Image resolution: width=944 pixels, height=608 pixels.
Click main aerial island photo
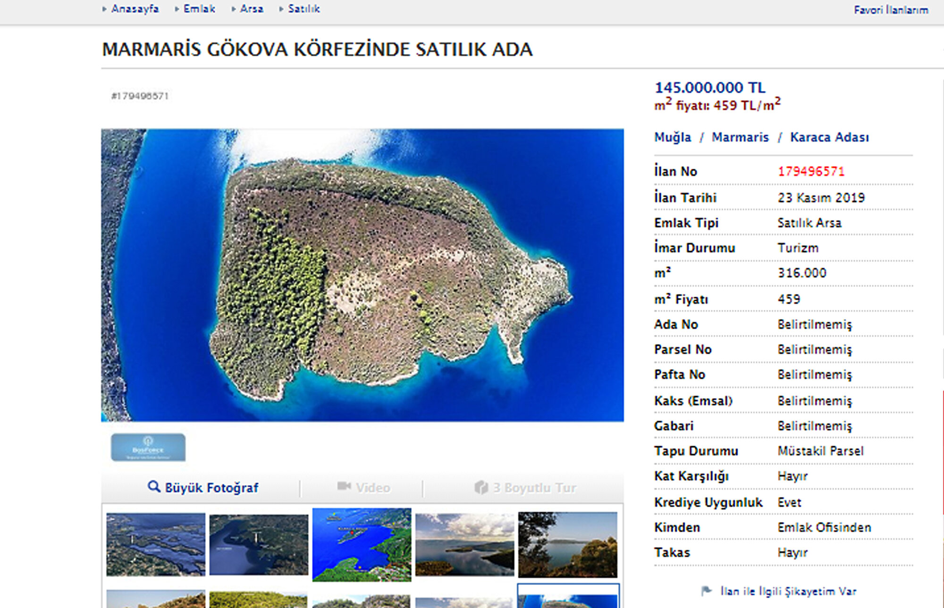[x=362, y=275]
